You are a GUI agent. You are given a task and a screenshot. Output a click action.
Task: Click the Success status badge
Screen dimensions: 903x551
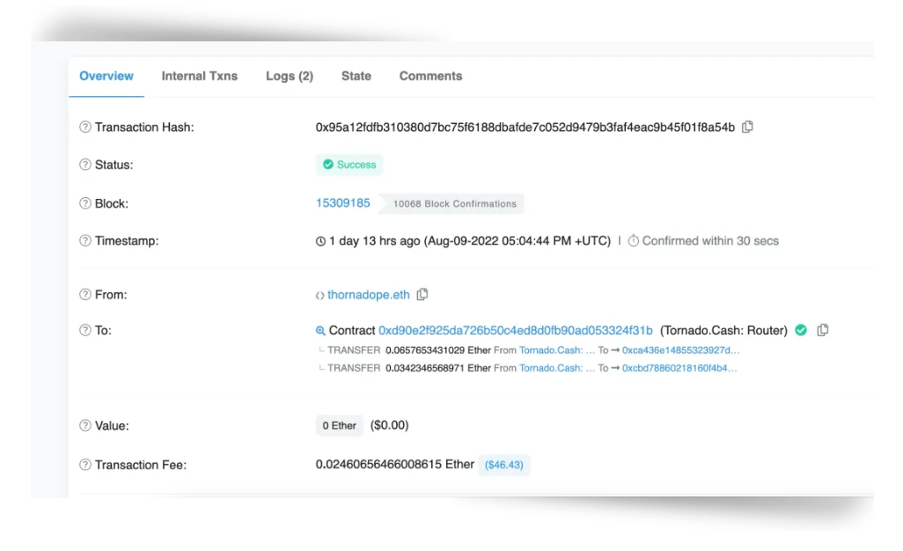pyautogui.click(x=349, y=165)
